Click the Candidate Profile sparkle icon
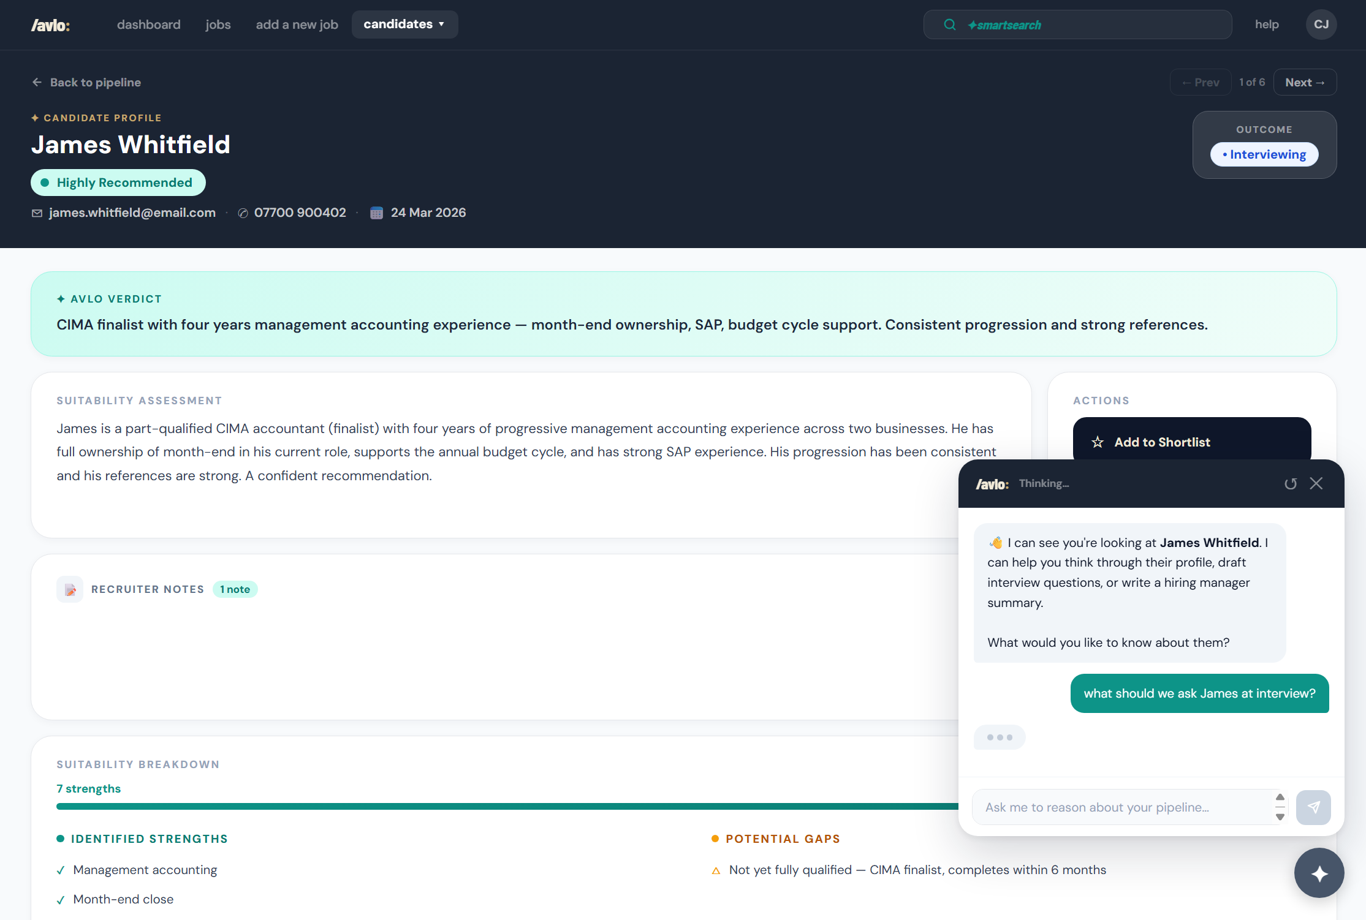 [35, 118]
